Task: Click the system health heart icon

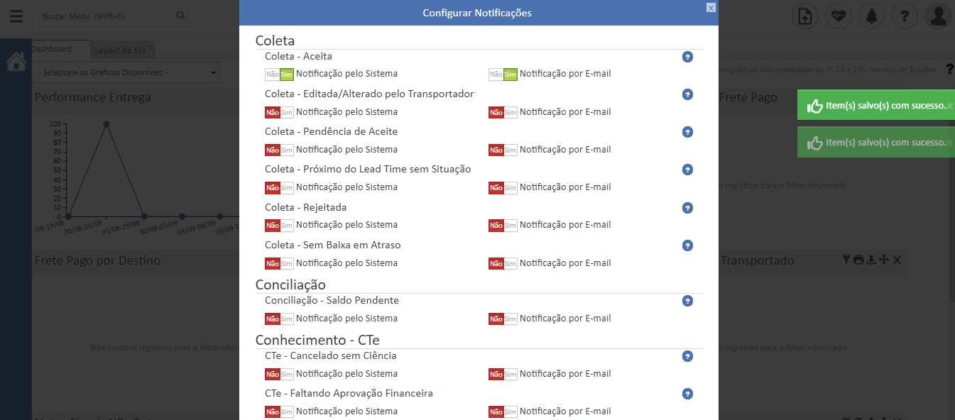Action: click(838, 15)
